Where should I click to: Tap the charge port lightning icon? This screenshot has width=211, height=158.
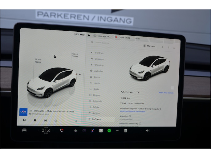(x=80, y=74)
